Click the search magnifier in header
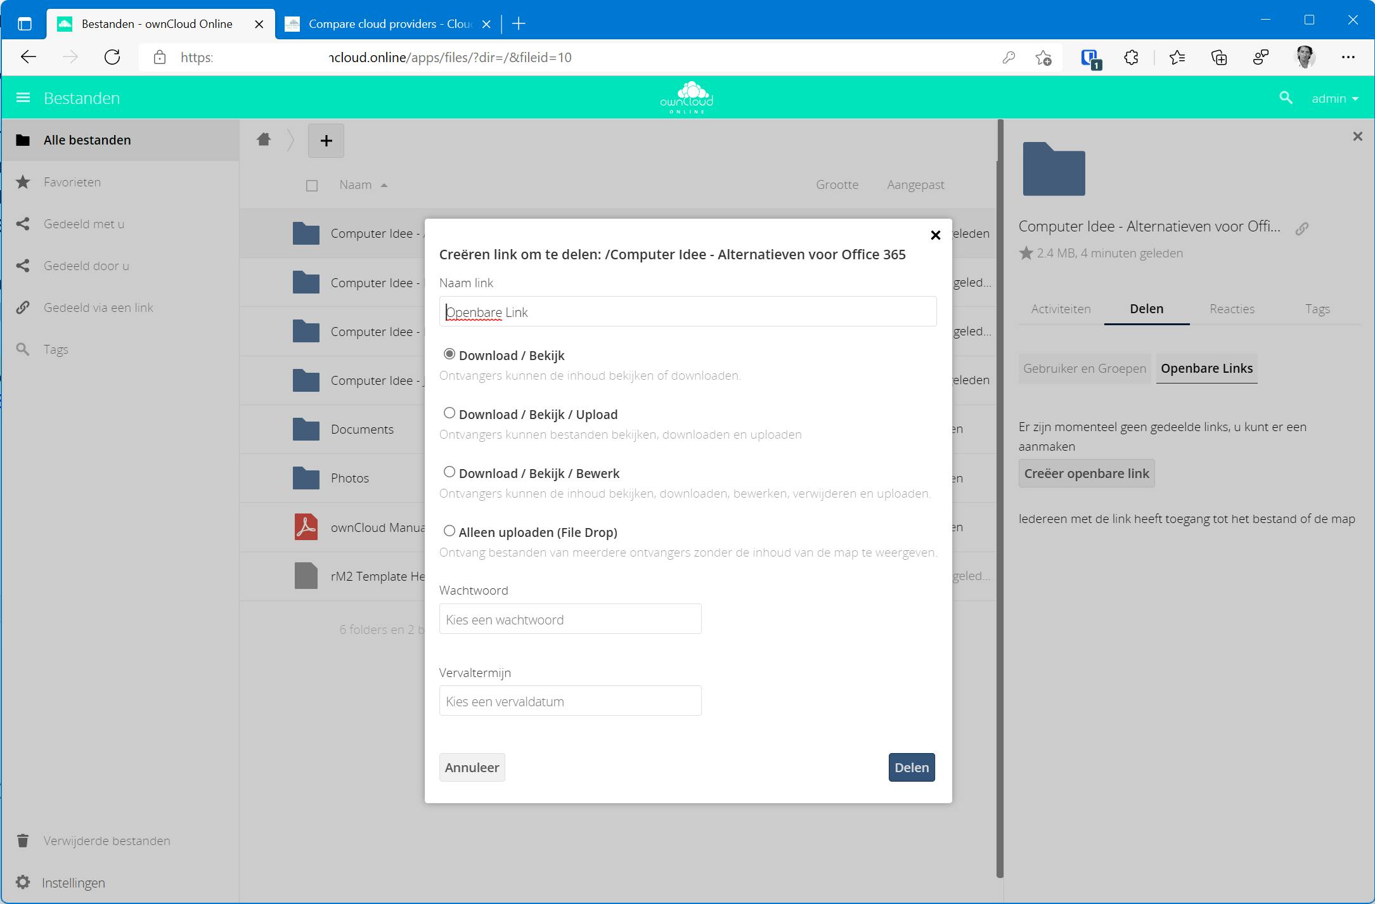 pos(1286,98)
